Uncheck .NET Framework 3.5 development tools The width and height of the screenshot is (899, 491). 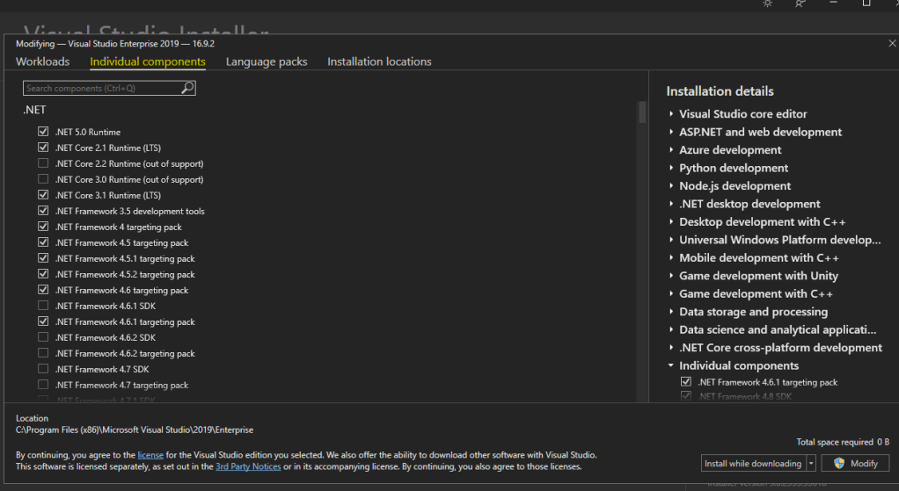pyautogui.click(x=43, y=211)
